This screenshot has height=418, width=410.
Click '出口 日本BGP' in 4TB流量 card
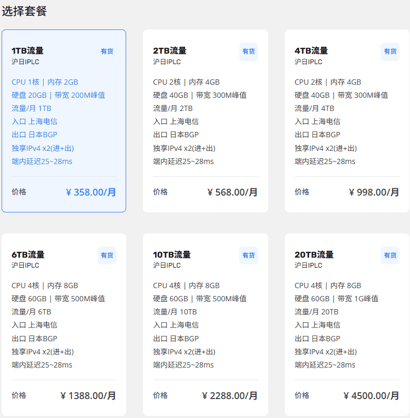tap(317, 135)
